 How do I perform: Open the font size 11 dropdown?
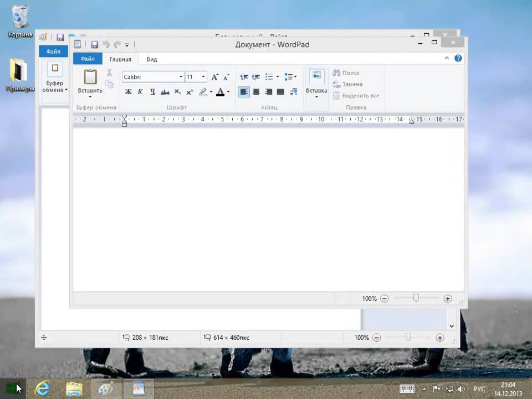point(203,76)
